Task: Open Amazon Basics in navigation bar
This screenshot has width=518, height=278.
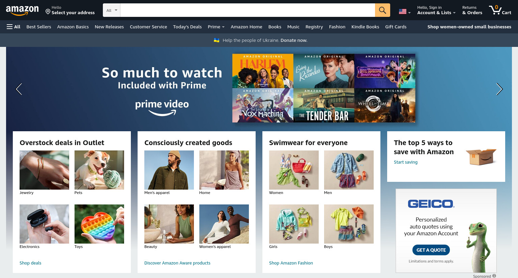Action: pyautogui.click(x=73, y=27)
